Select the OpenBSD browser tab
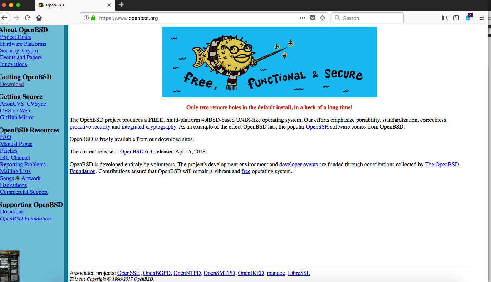 click(75, 5)
